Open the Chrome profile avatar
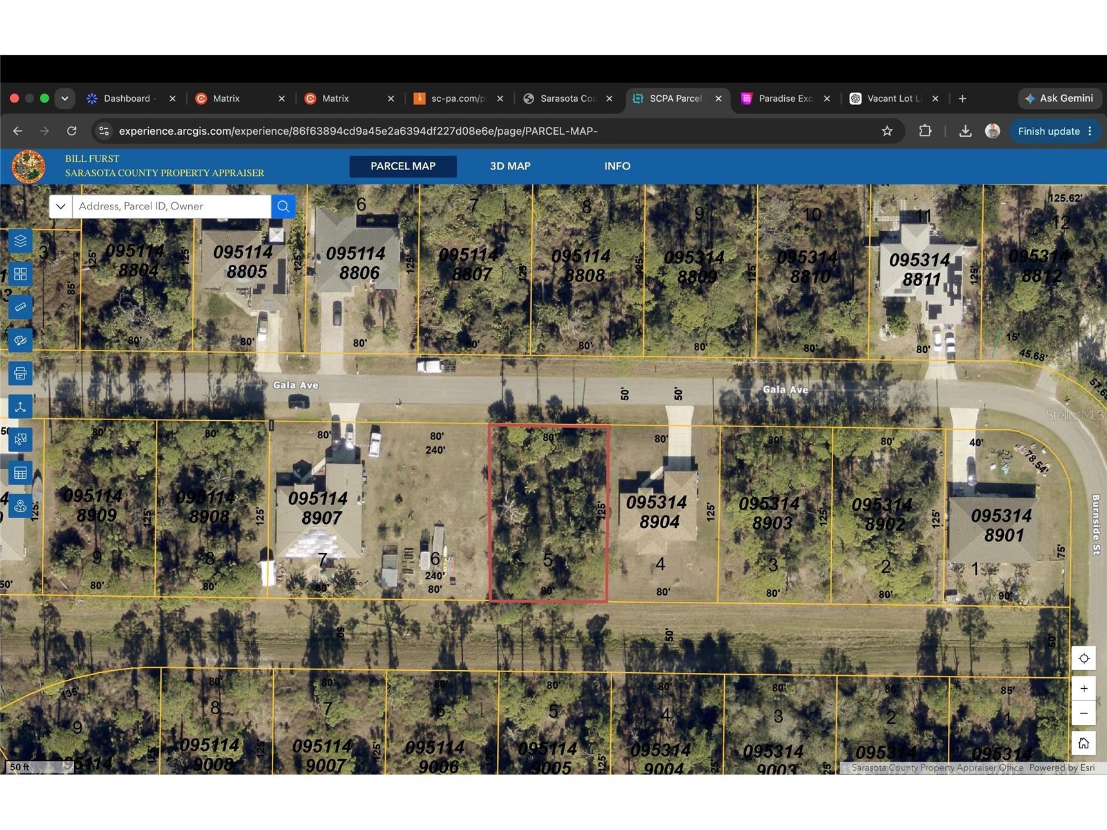 992,131
